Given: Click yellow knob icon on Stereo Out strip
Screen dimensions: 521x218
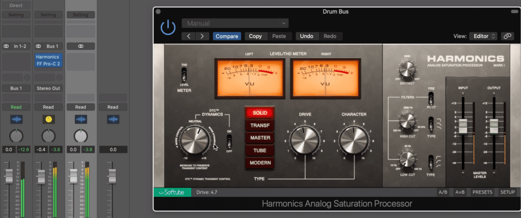Looking at the screenshot, I should 48,119.
